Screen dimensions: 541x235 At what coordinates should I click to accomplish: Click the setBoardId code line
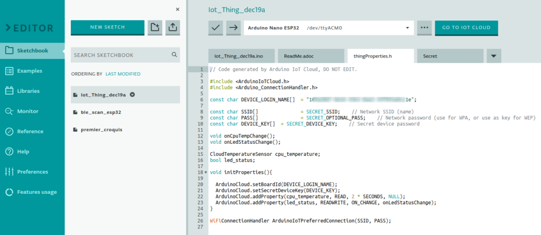point(276,184)
